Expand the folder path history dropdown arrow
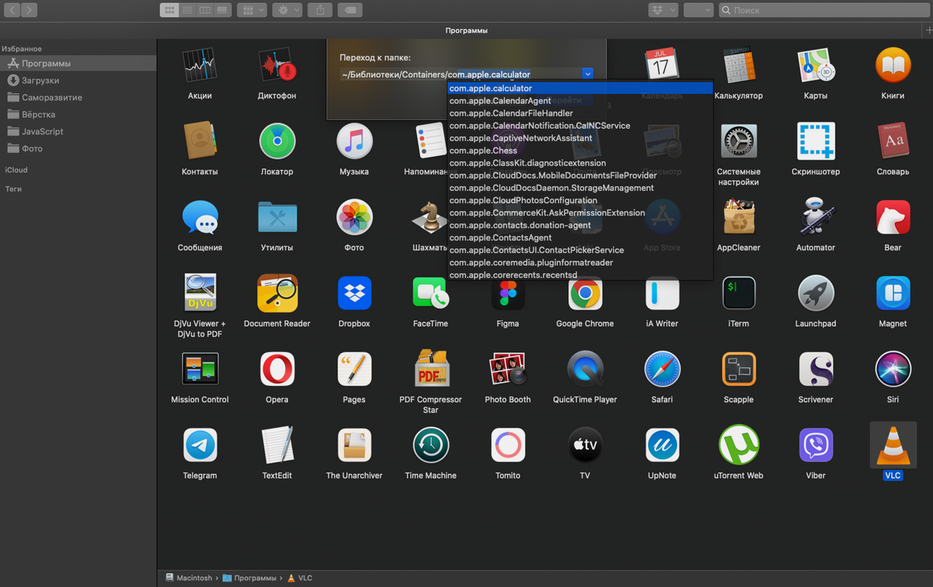Image resolution: width=933 pixels, height=587 pixels. [x=588, y=74]
